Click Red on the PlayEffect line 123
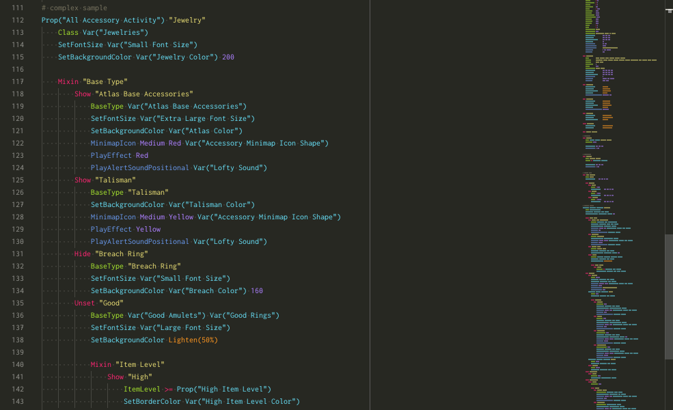The height and width of the screenshot is (410, 673). [x=142, y=155]
